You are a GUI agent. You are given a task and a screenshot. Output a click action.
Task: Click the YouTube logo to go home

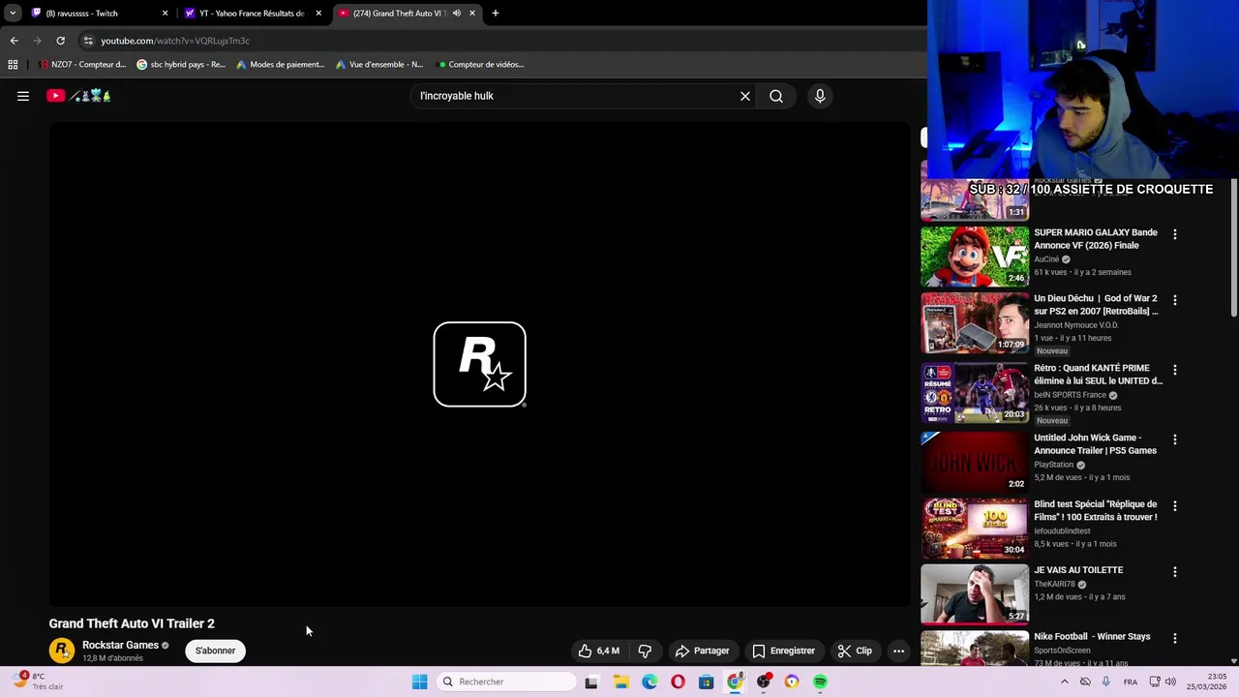[79, 96]
